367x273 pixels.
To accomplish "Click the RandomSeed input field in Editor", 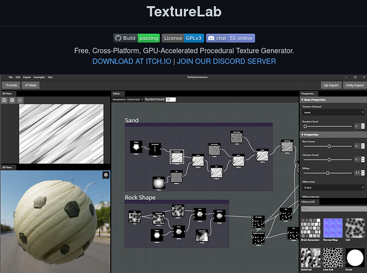I will click(x=171, y=99).
